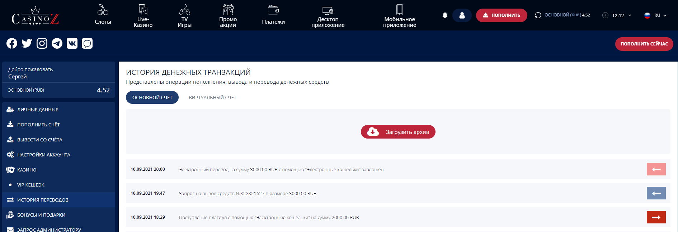
Task: Click the clock icon near 12:12
Action: point(605,15)
